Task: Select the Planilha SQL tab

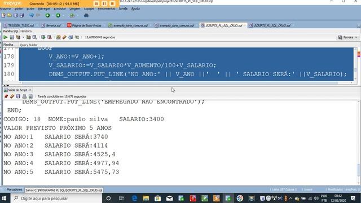Action: tap(11, 31)
